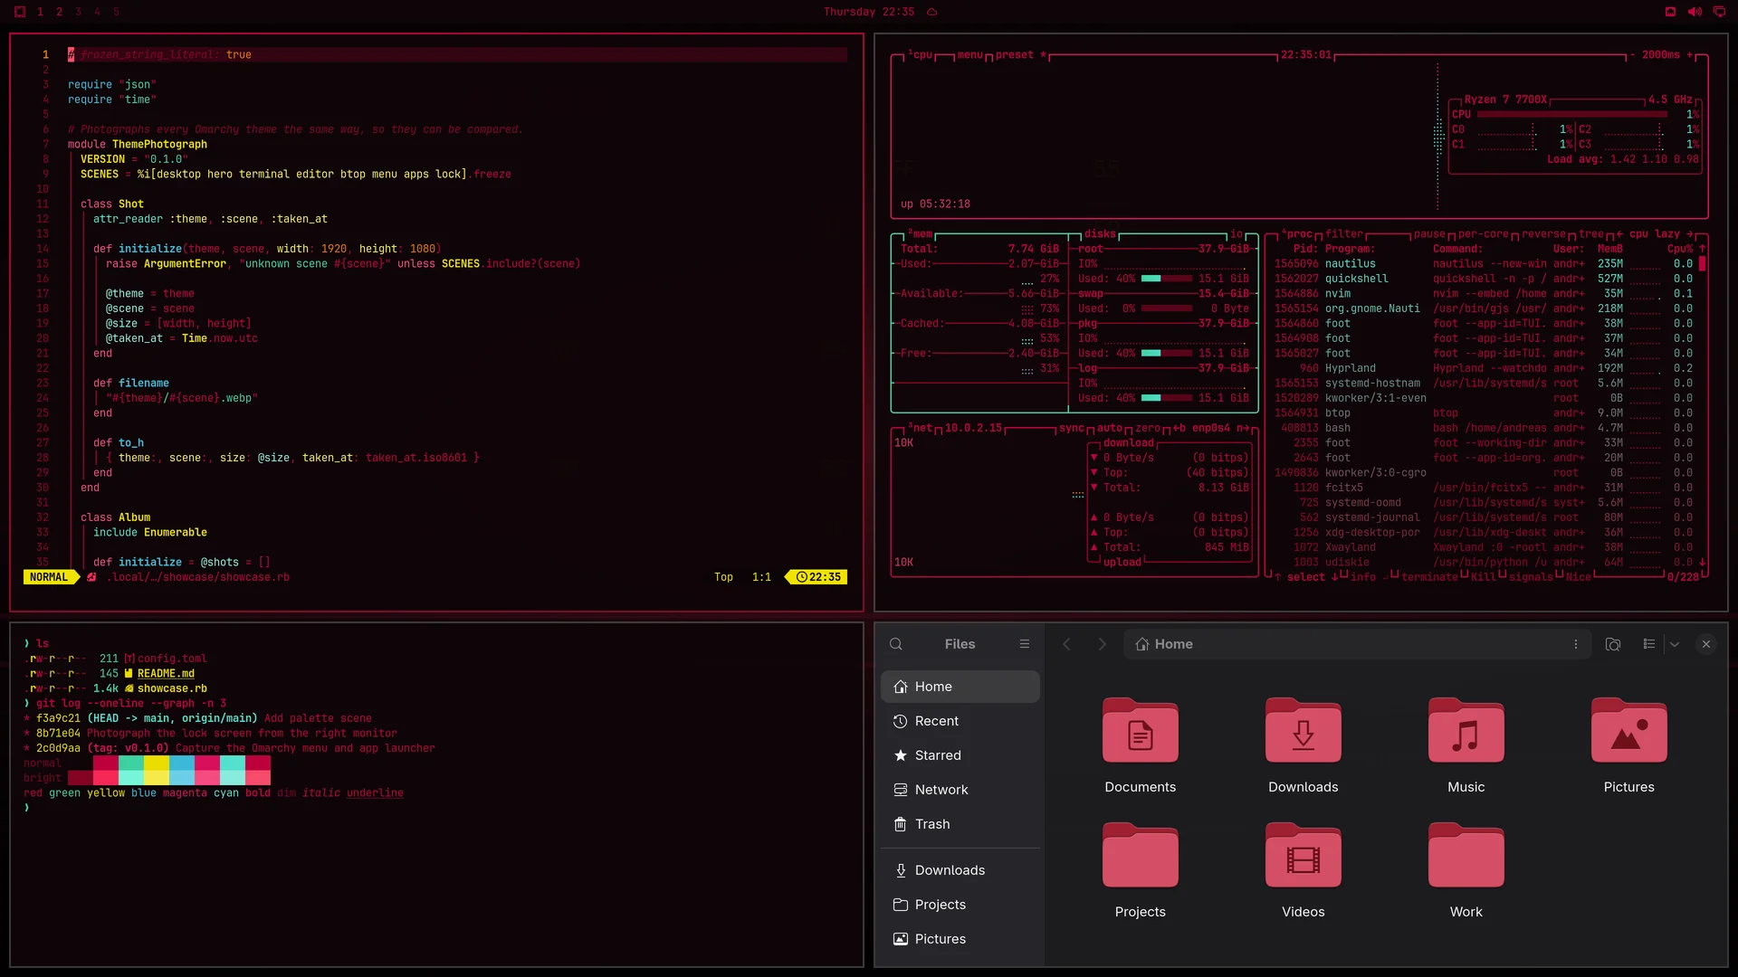This screenshot has height=977, width=1738.
Task: Click the Omarchy menu icon in top bar
Action: coord(20,12)
